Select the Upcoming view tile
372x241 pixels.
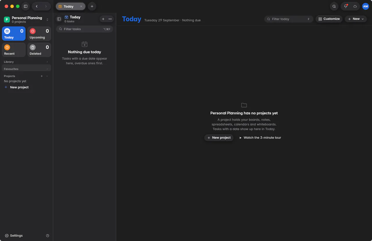click(39, 34)
